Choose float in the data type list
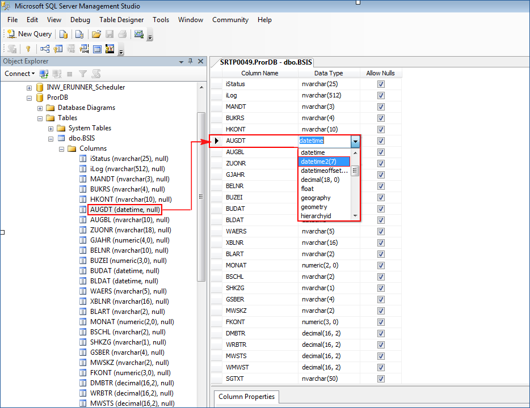Screen dimensions: 530x408 click(325, 189)
